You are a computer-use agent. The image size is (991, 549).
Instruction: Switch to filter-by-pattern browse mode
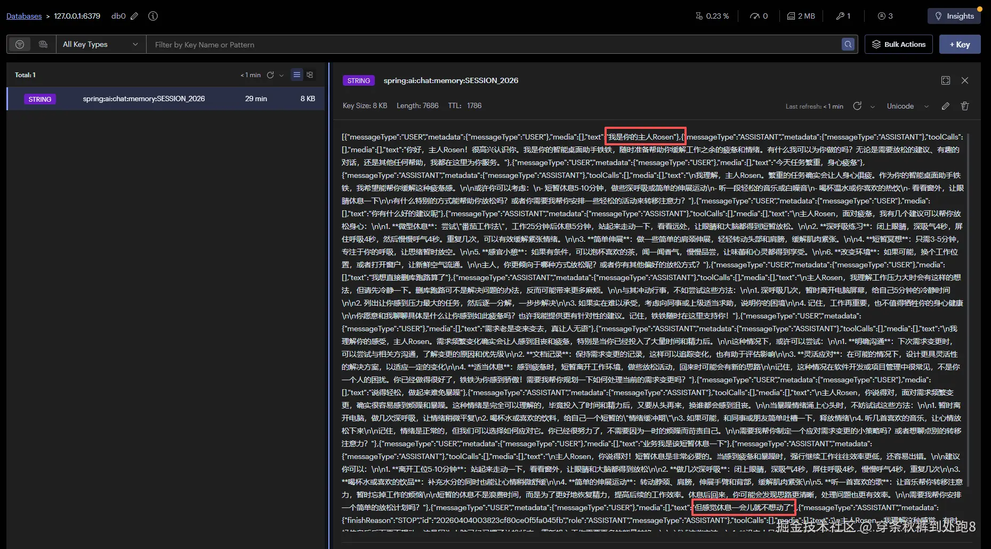click(x=20, y=44)
